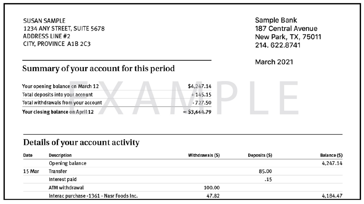Click the Description column header
This screenshot has width=364, height=204.
click(60, 155)
